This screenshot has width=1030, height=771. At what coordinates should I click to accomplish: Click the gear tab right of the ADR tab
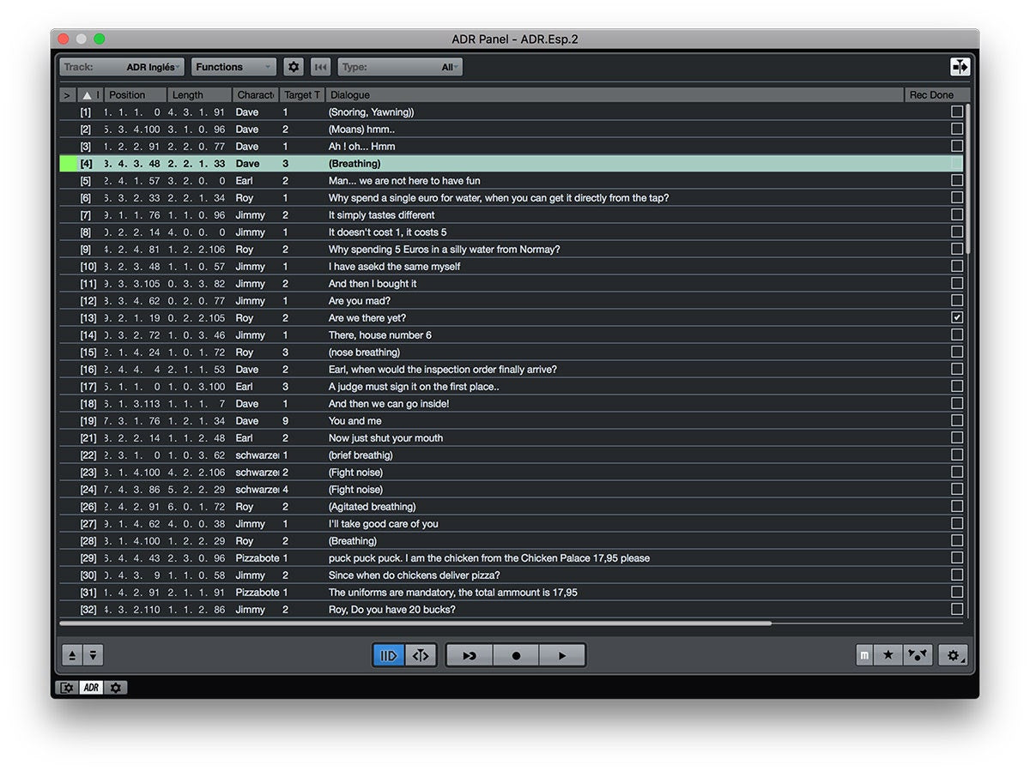115,688
